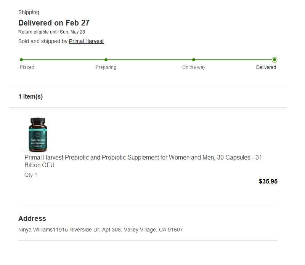Image resolution: width=305 pixels, height=265 pixels.
Task: Click the Preparing label under progress bar
Action: 106,67
